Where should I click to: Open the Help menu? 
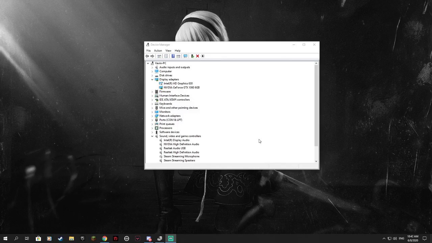[178, 51]
